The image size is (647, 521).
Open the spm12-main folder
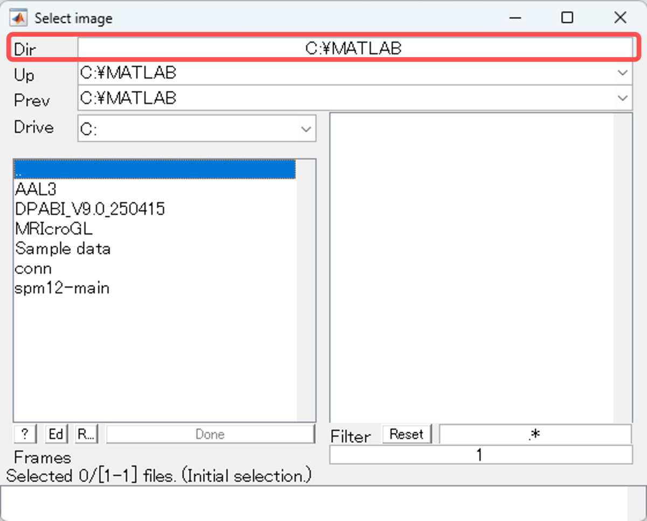[x=63, y=288]
